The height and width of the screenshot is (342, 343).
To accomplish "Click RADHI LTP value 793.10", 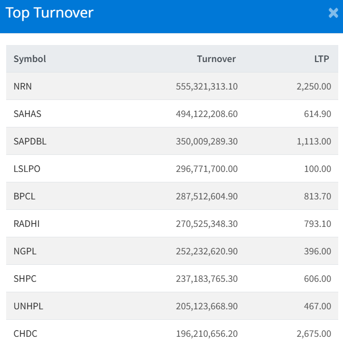I will [x=317, y=224].
